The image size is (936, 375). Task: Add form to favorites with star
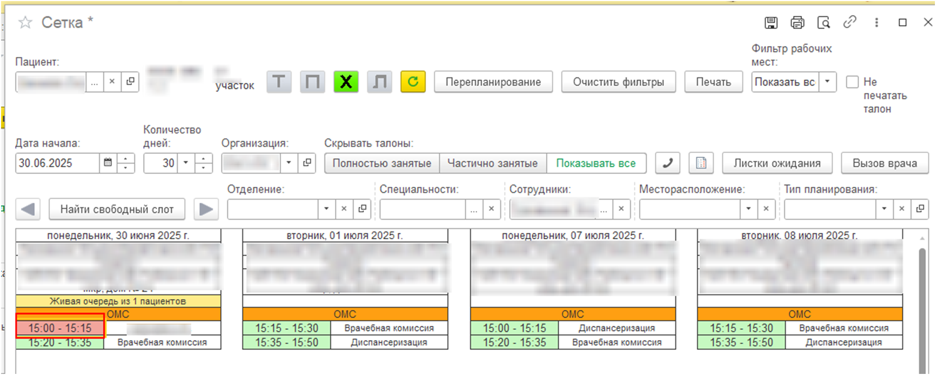pos(25,23)
